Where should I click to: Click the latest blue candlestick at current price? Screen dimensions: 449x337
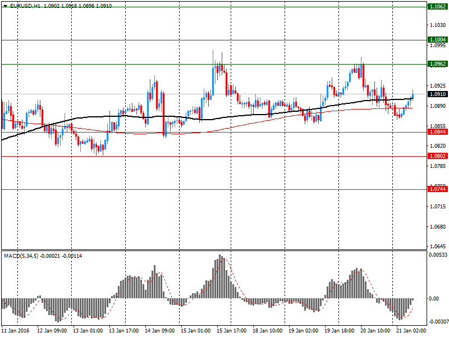click(413, 96)
